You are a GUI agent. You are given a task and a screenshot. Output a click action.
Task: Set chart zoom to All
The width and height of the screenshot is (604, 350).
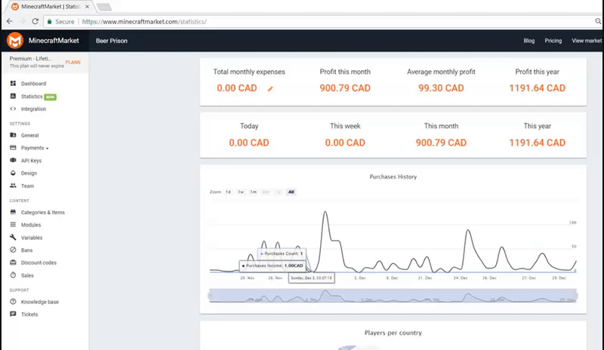click(291, 192)
